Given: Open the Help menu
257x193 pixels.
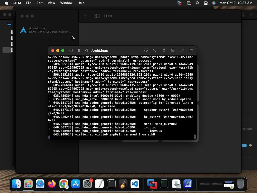Looking at the screenshot, I should tap(81, 3).
